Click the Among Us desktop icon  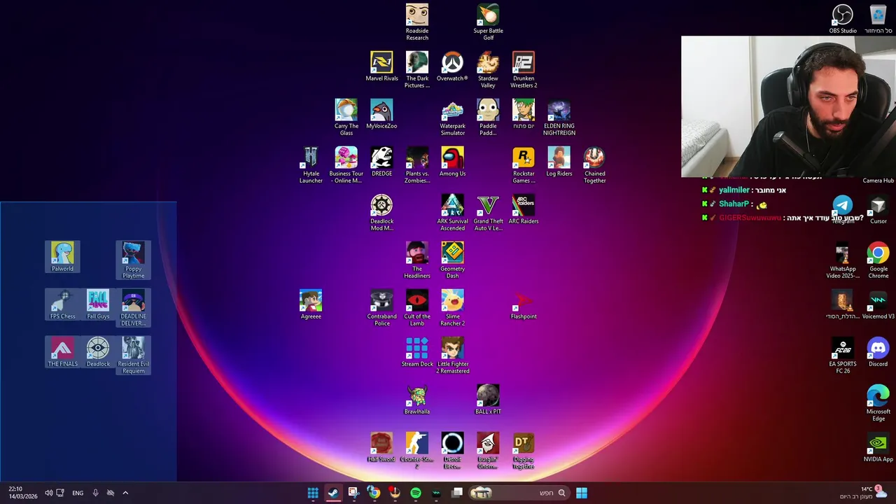452,162
